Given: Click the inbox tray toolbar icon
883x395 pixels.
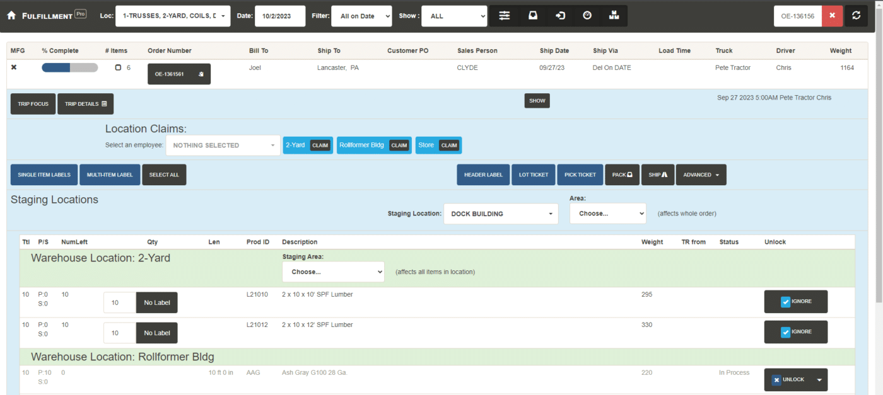Looking at the screenshot, I should (533, 16).
